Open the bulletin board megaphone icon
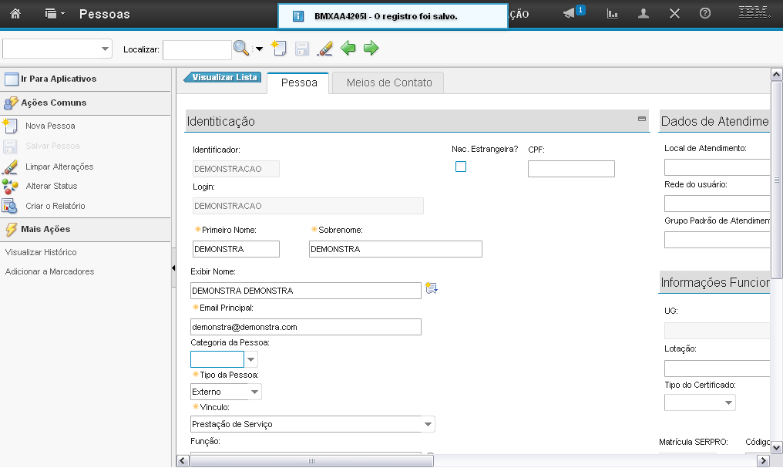The width and height of the screenshot is (783, 468). point(570,14)
